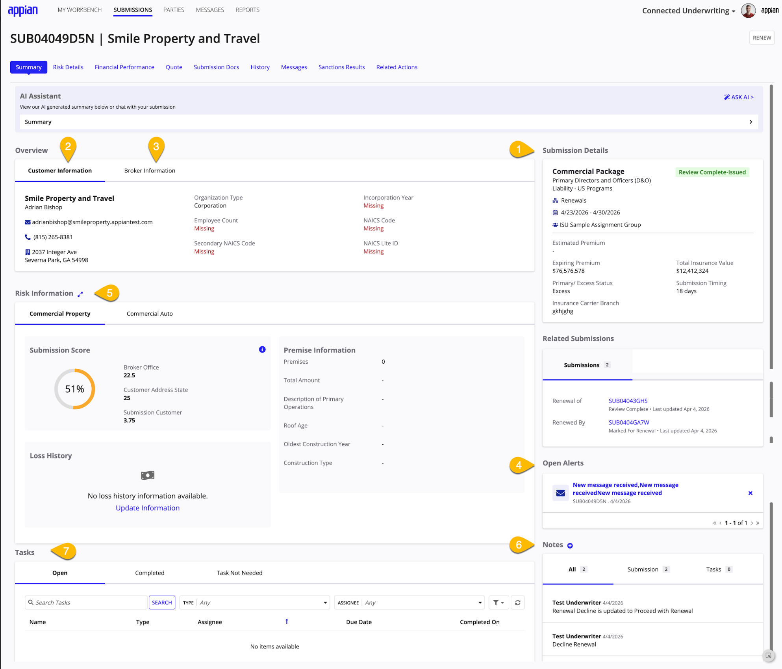Show the Submission notes tab
The width and height of the screenshot is (782, 669).
coord(648,569)
